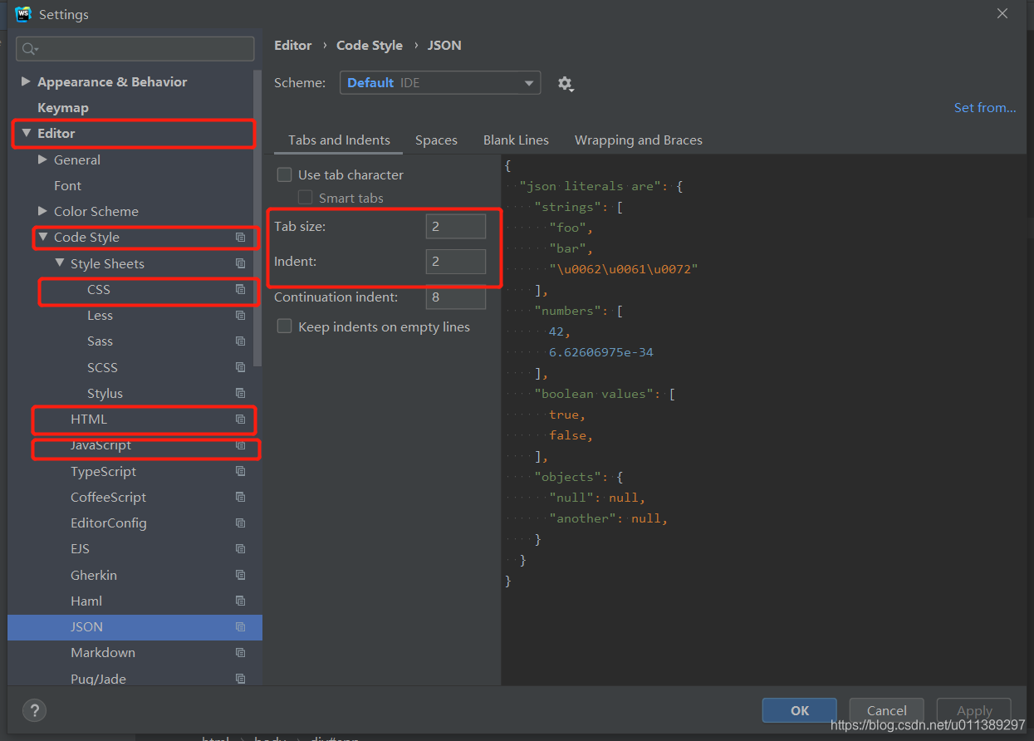Click the scheme settings gear icon
This screenshot has width=1034, height=741.
point(566,84)
